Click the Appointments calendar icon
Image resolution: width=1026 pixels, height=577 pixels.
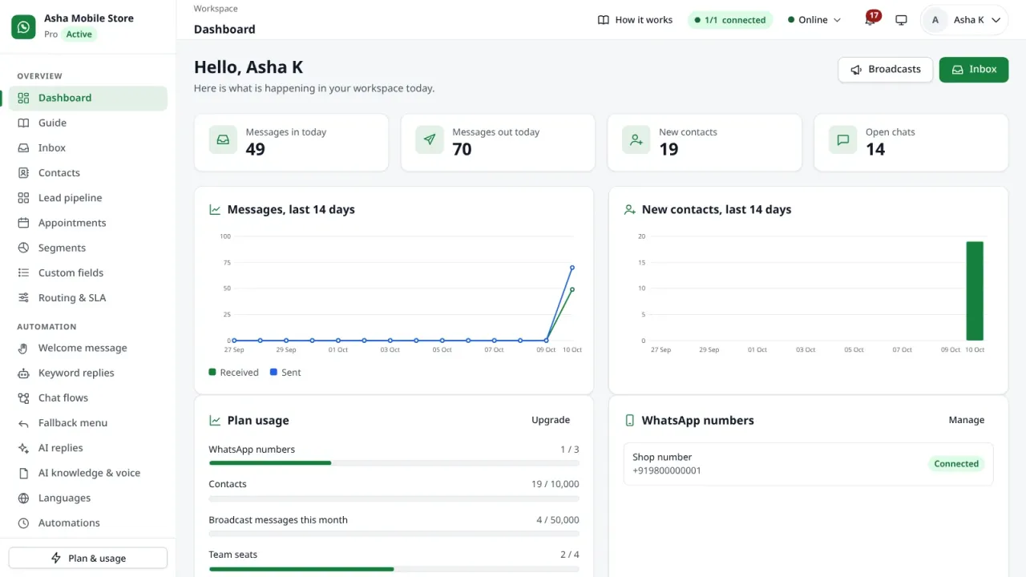pos(23,223)
